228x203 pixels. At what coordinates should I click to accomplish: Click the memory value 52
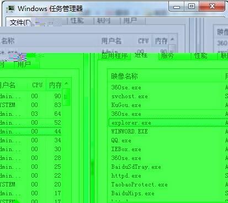point(57,122)
